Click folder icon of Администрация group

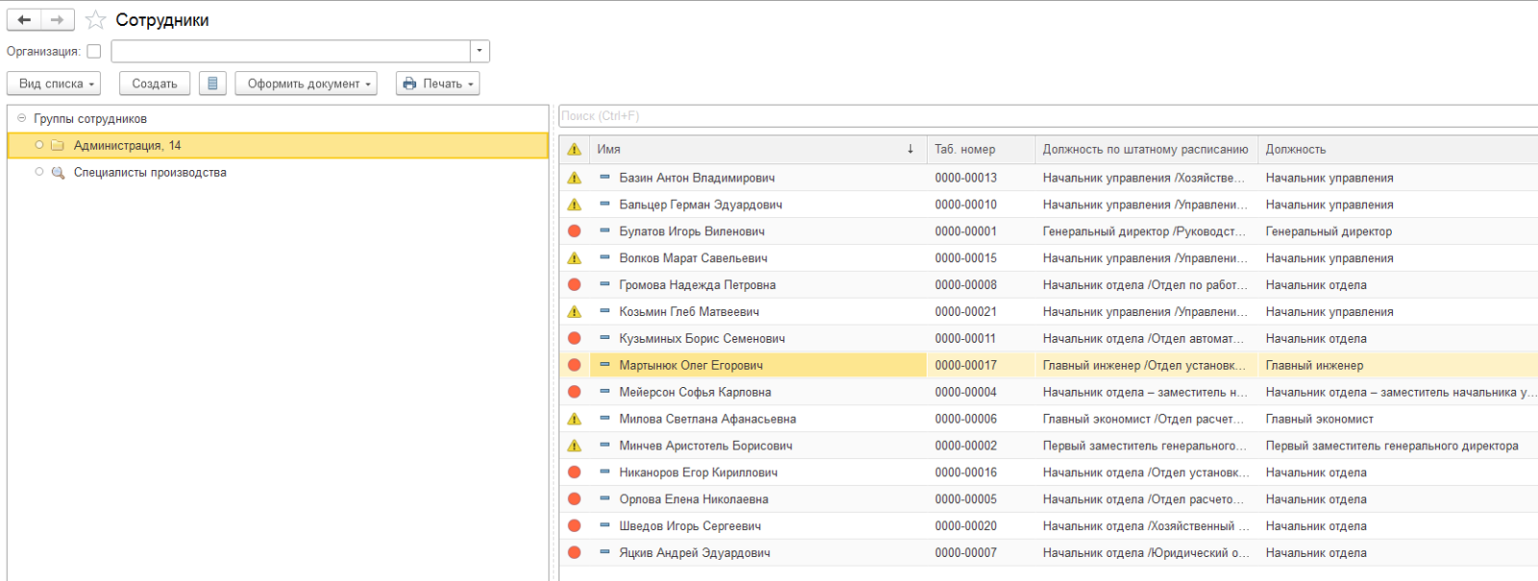tap(58, 146)
